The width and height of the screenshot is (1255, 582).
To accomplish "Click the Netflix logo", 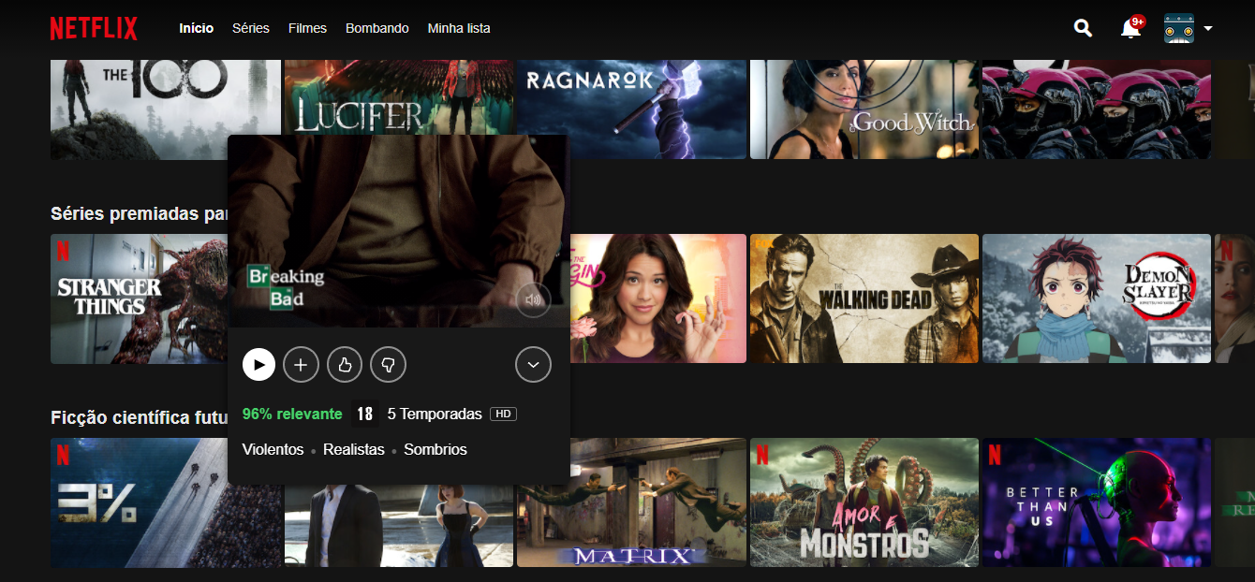I will 94,28.
